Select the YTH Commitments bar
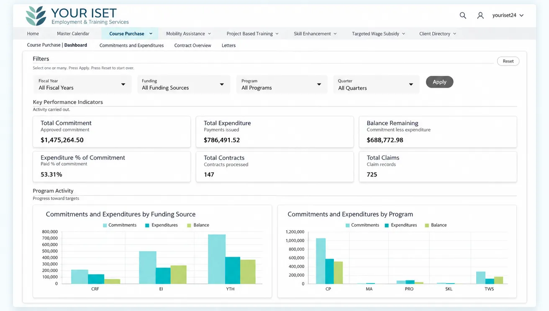This screenshot has height=311, width=549. click(x=217, y=259)
